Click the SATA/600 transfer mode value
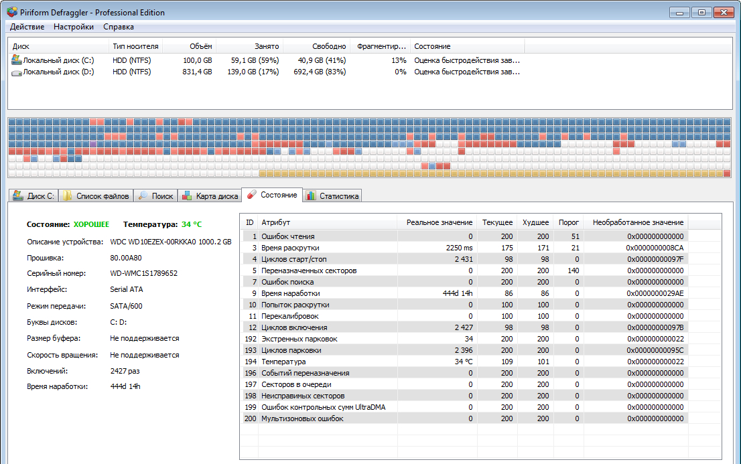The height and width of the screenshot is (464, 741). (x=126, y=306)
